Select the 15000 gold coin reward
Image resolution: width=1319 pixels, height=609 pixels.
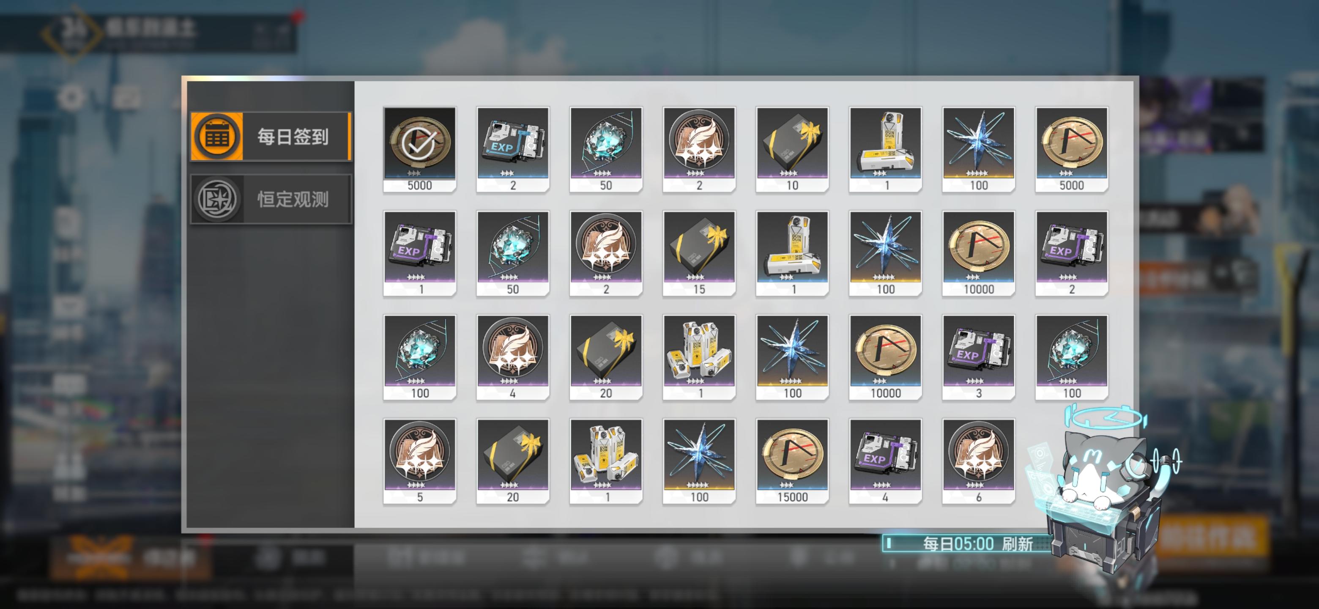point(792,461)
